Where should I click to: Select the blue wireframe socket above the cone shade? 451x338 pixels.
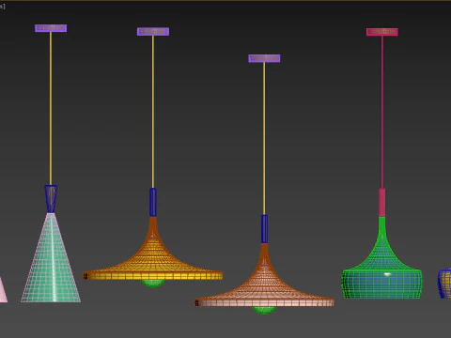click(51, 199)
